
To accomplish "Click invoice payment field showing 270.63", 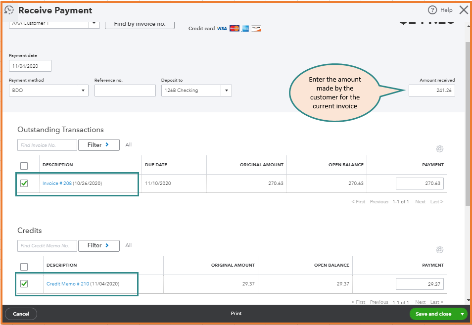I will pos(420,184).
